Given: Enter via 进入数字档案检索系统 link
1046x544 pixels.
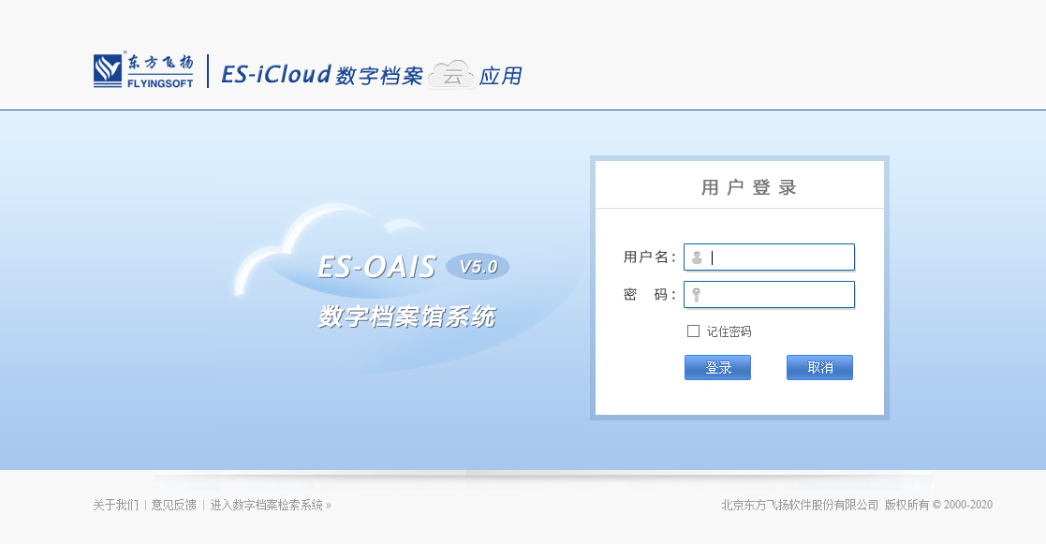Looking at the screenshot, I should coord(270,505).
